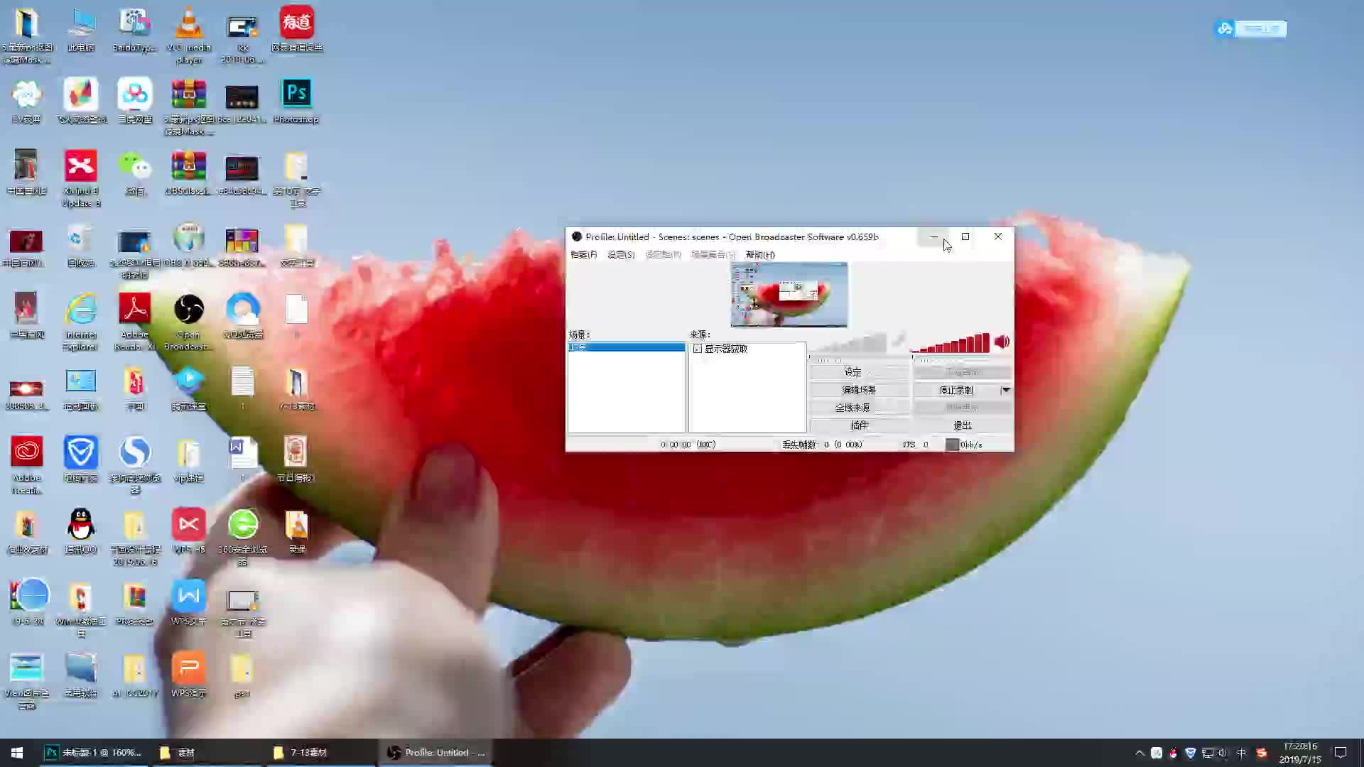The image size is (1364, 767).
Task: Click the 插件 button in OBS
Action: point(859,425)
